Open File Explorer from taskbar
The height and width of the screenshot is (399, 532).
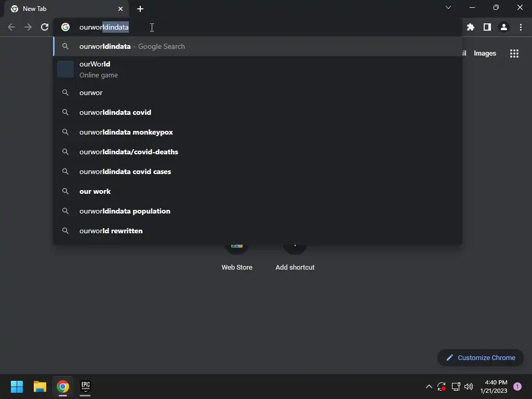tap(39, 387)
